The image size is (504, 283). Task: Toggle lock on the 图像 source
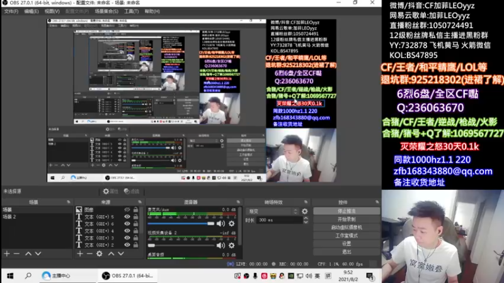tap(135, 209)
